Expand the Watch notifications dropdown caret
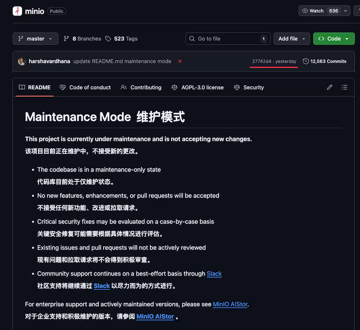The height and width of the screenshot is (330, 360). [345, 11]
